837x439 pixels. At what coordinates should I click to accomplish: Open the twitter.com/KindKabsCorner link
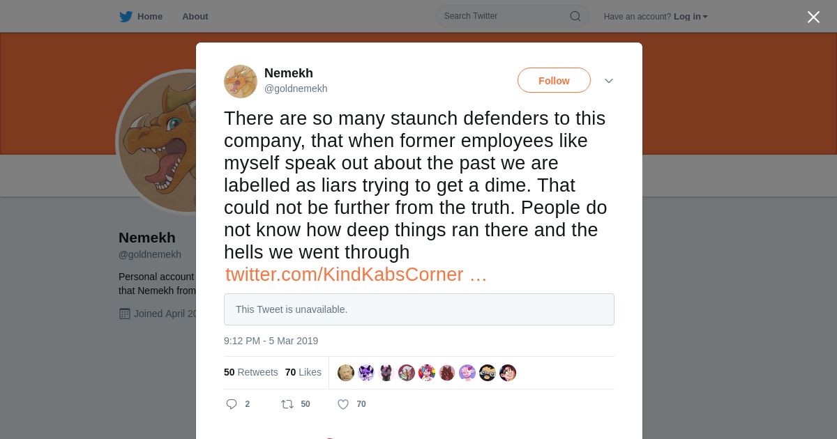[x=356, y=275]
